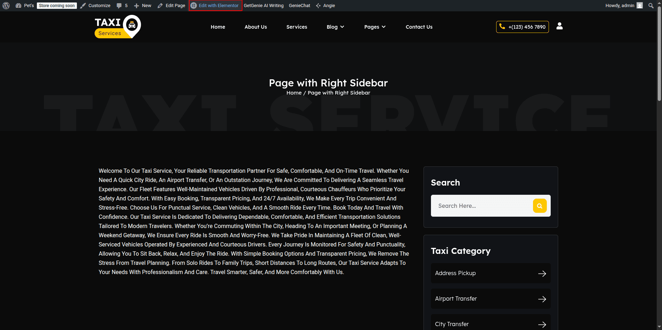Open the comments bubble icon
This screenshot has height=330, width=662.
tap(119, 6)
